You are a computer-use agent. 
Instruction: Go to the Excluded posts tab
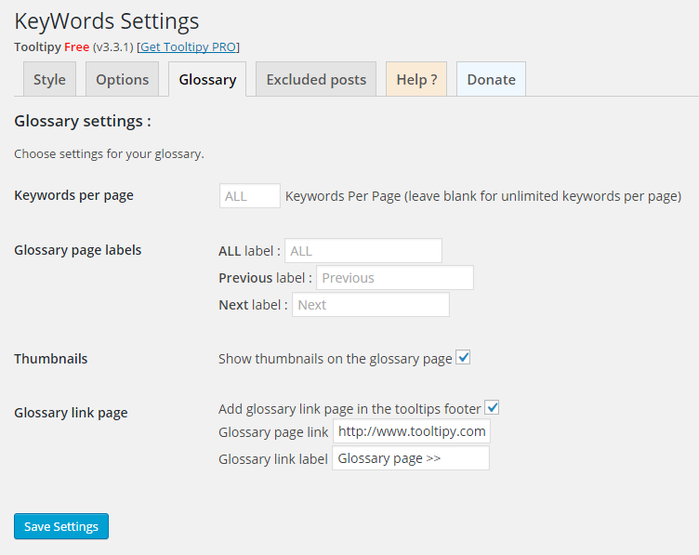pos(316,79)
